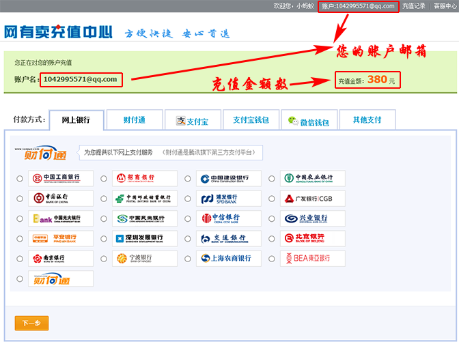This screenshot has height=344, width=459.
Task: Click the 宁波银行 logo card
Action: coord(145,259)
